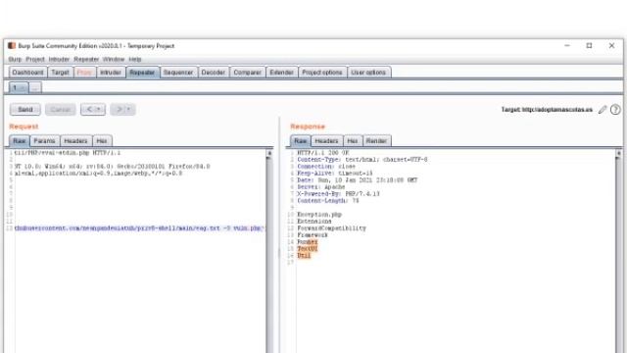627x353 pixels.
Task: Open the Help menu
Action: tap(135, 59)
